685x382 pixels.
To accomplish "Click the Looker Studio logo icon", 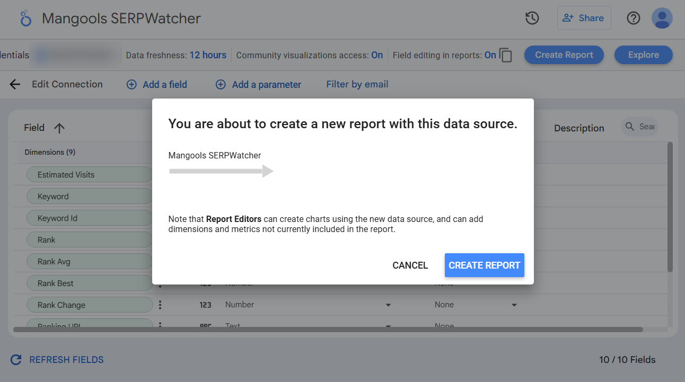I will pos(25,19).
